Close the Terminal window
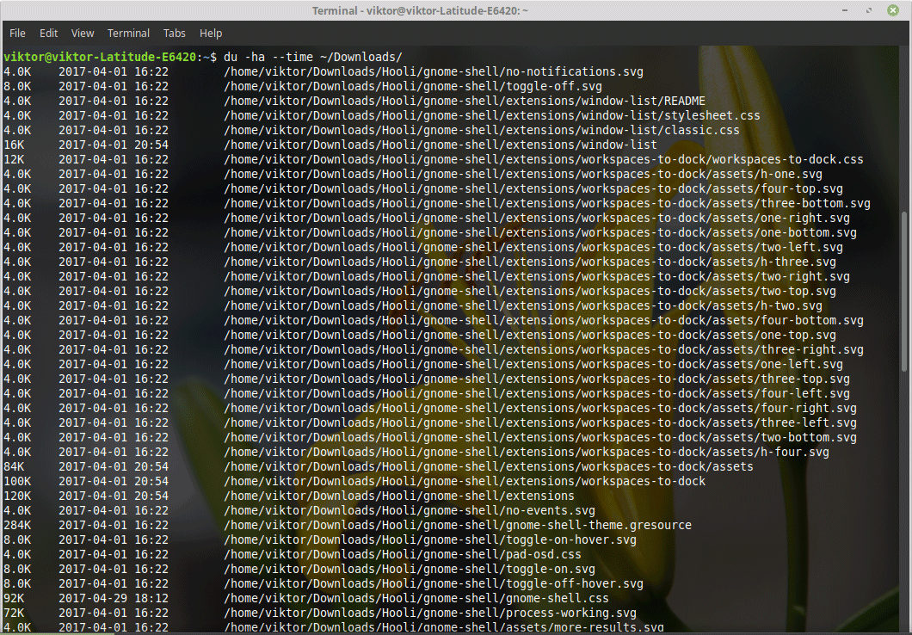Image resolution: width=912 pixels, height=635 pixels. pos(893,10)
